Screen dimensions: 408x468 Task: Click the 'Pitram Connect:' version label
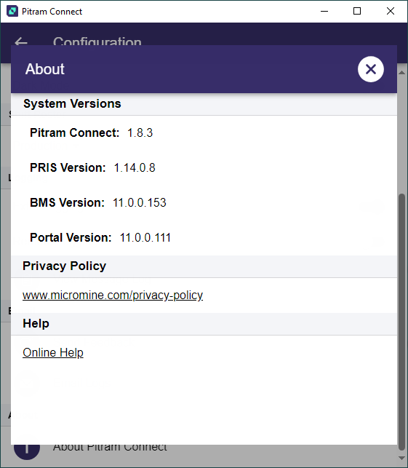coord(75,132)
